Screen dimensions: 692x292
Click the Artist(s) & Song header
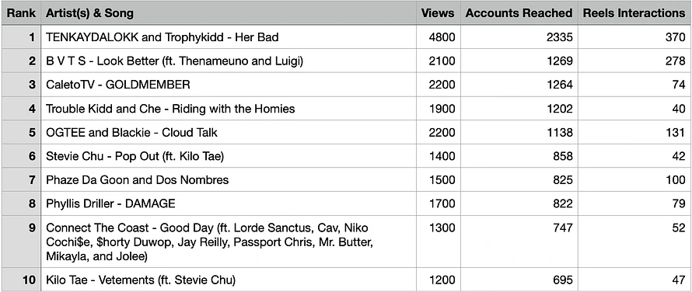pos(228,13)
